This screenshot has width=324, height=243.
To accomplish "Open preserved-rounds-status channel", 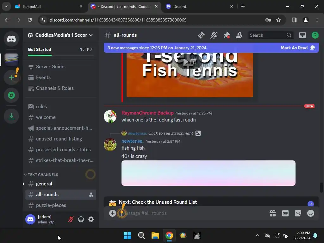I will pos(61,149).
